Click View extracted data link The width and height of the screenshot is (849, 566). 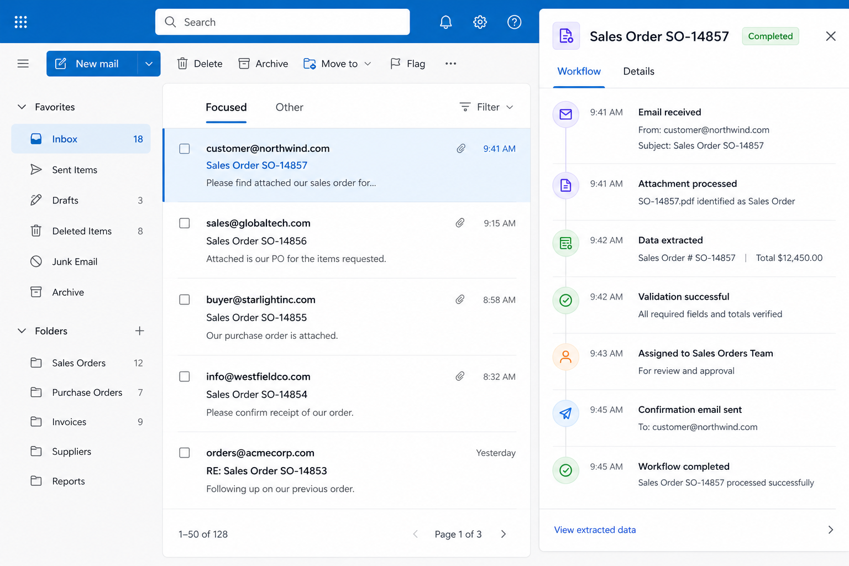click(595, 530)
